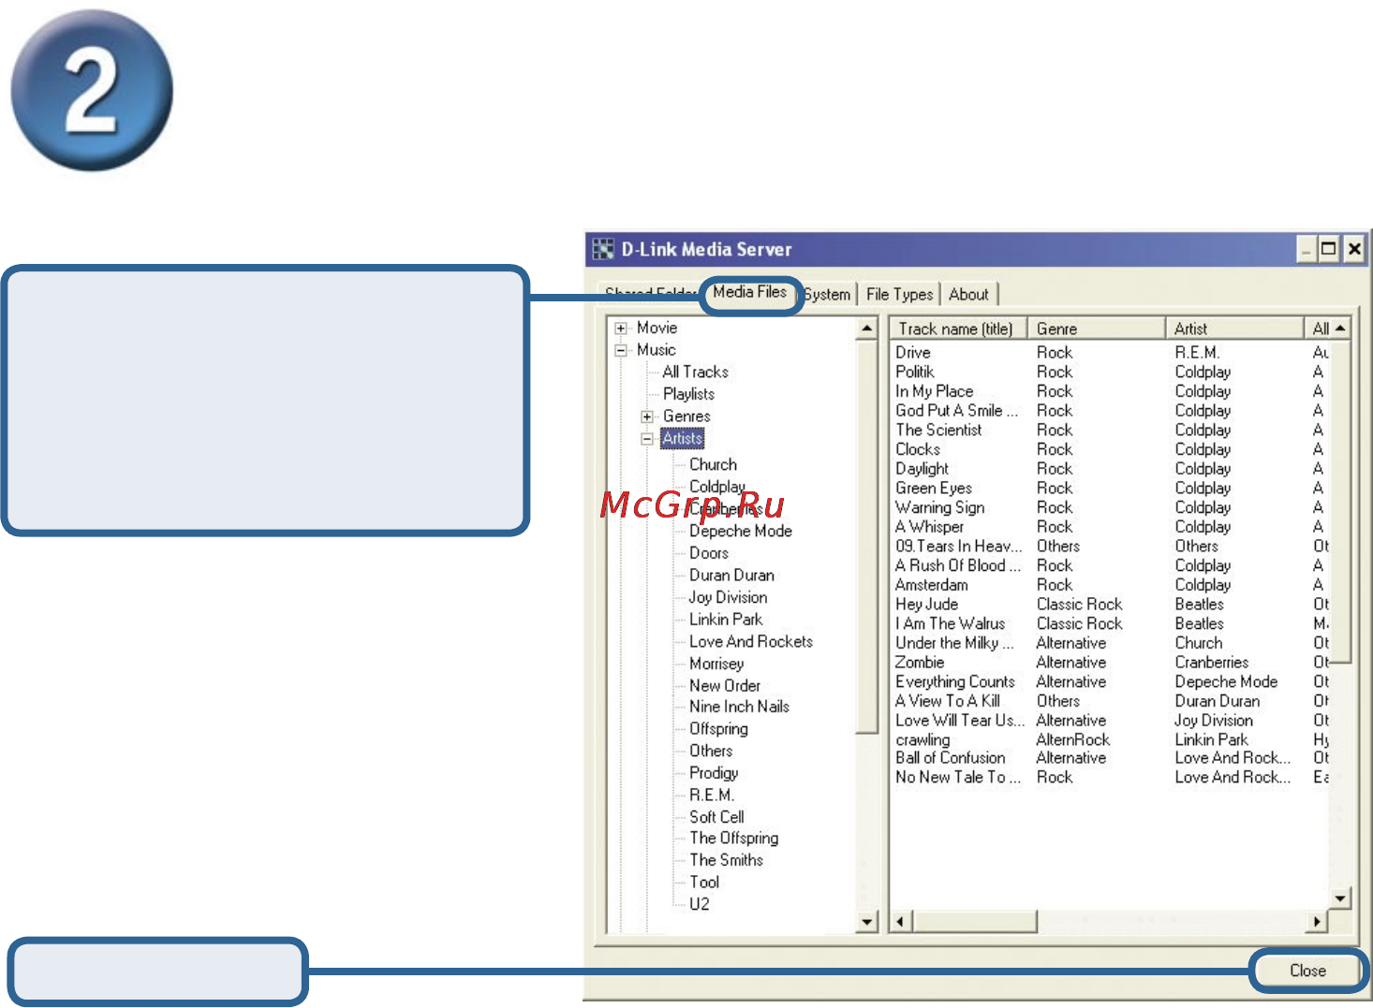Select the track Zombie
The height and width of the screenshot is (1008, 1373).
pyautogui.click(x=920, y=663)
